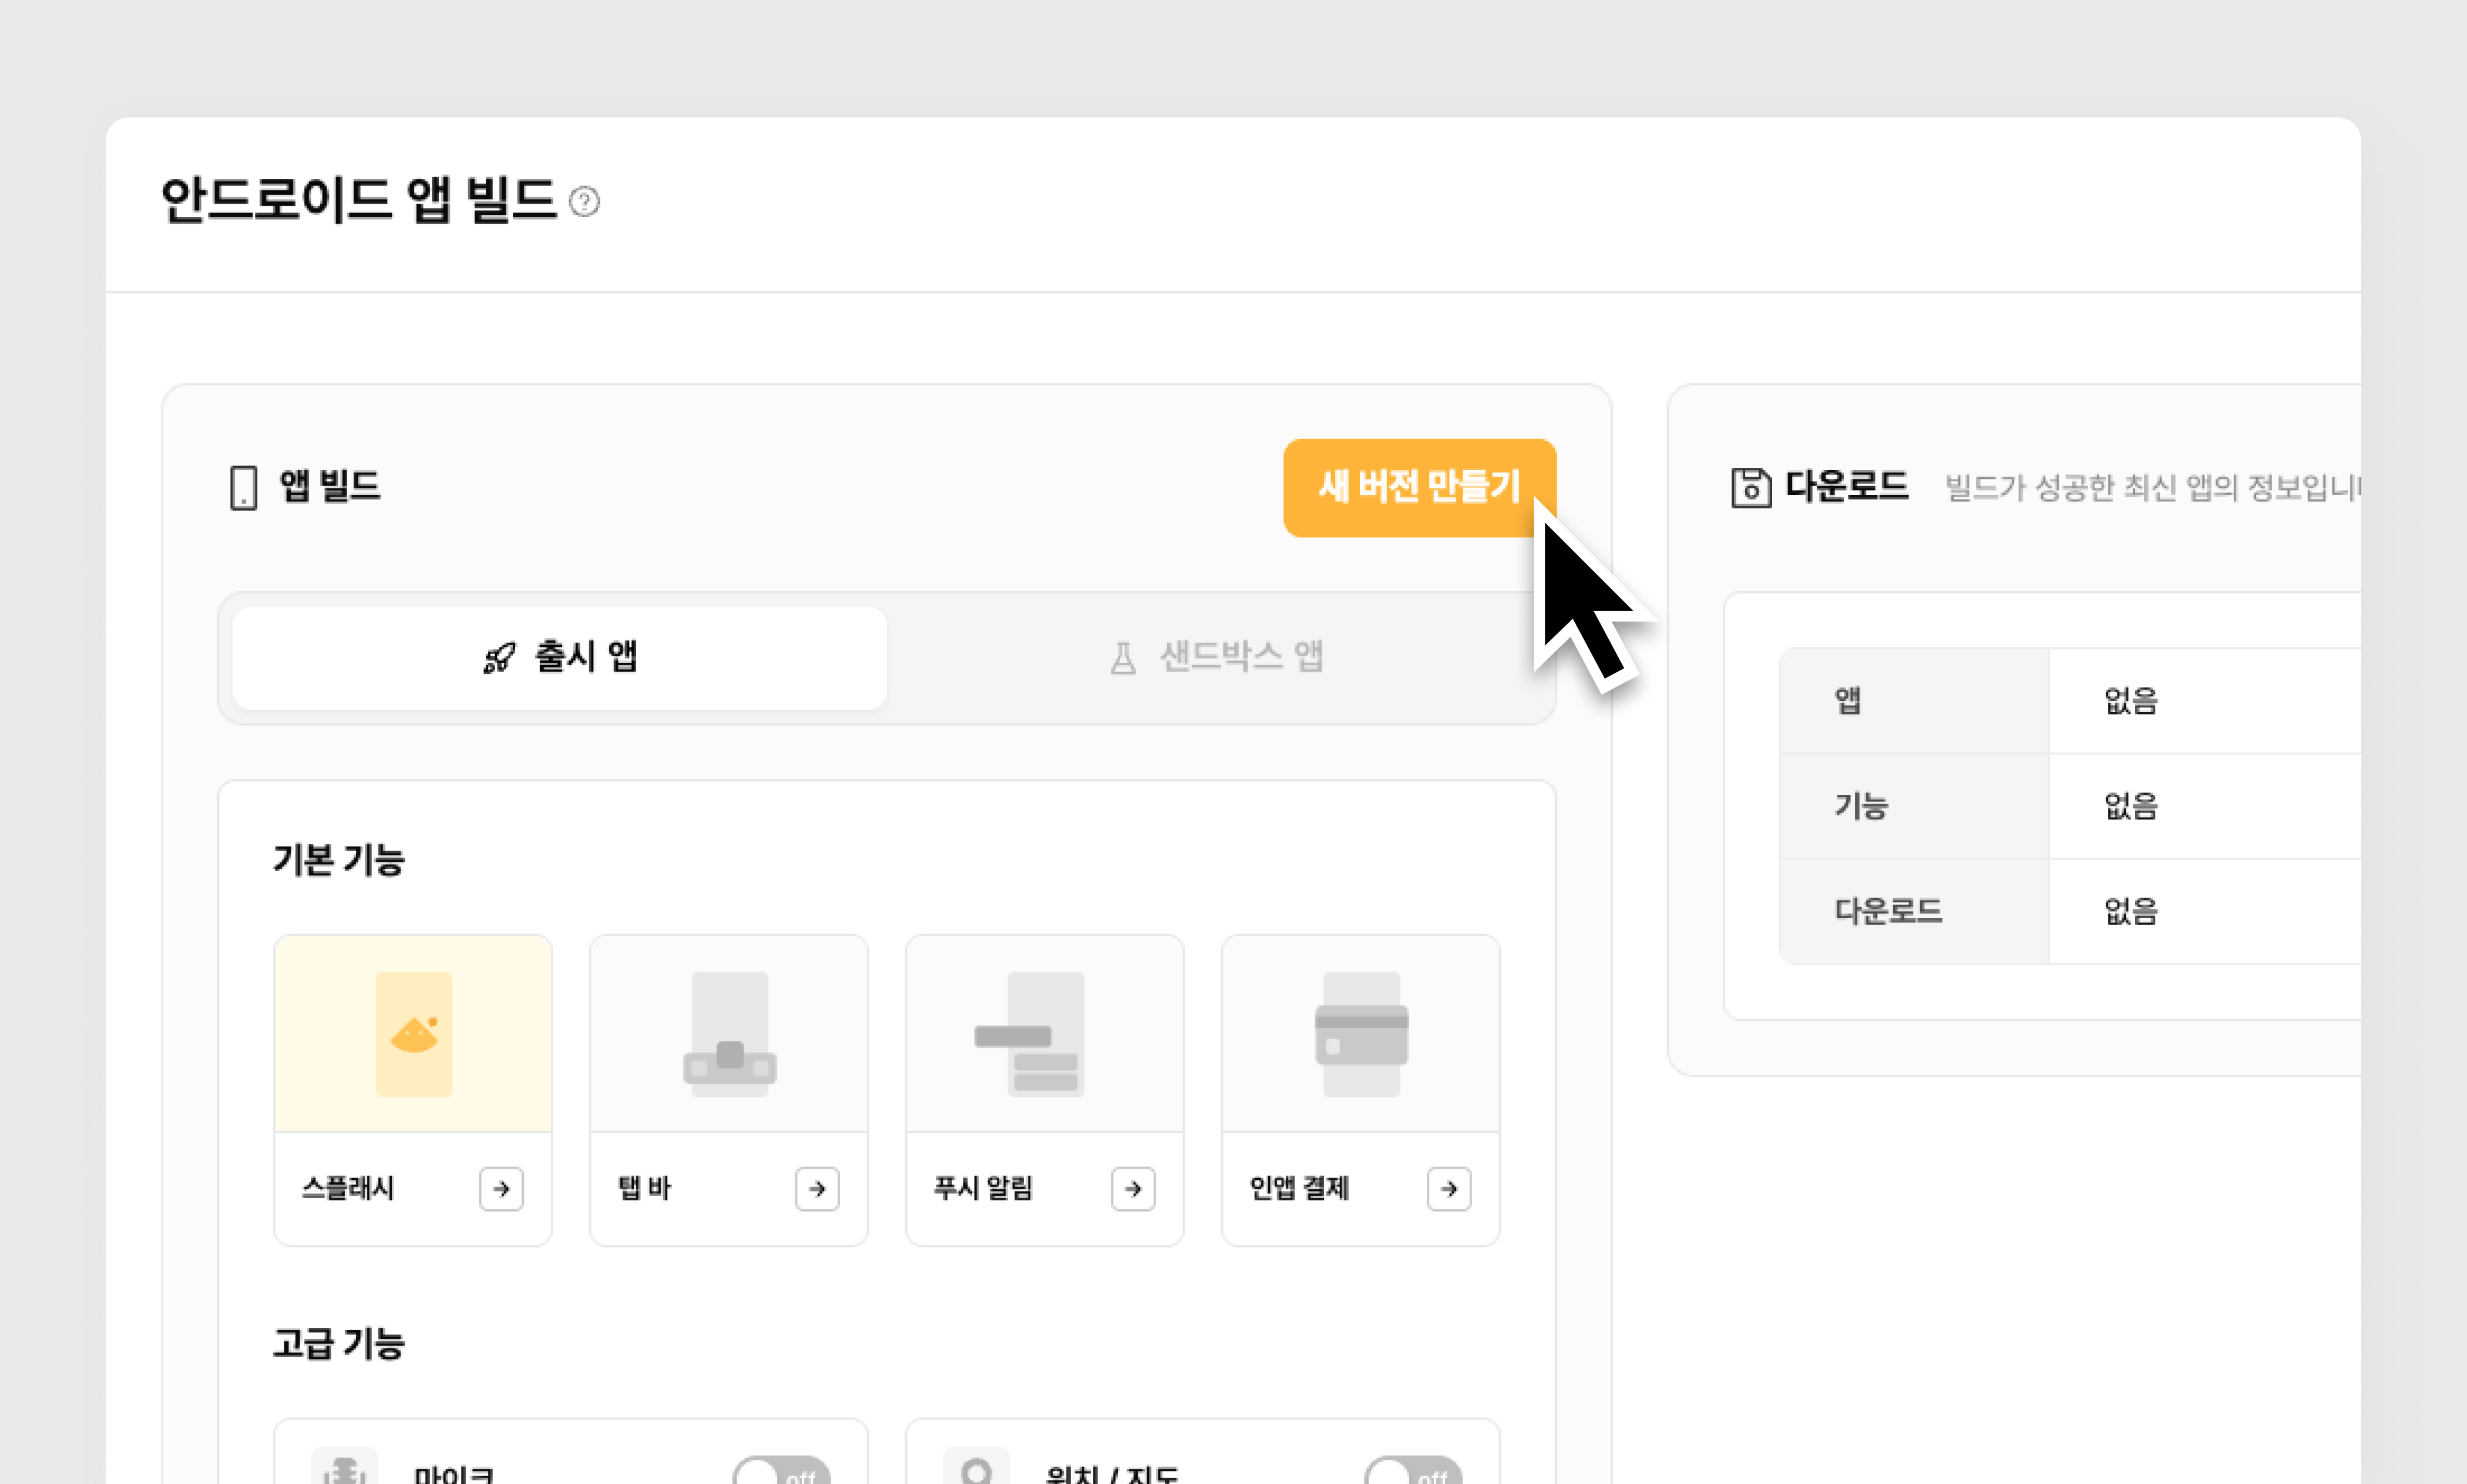The height and width of the screenshot is (1484, 2467).
Task: Select the 스플래시 preview thumbnail
Action: point(413,1034)
